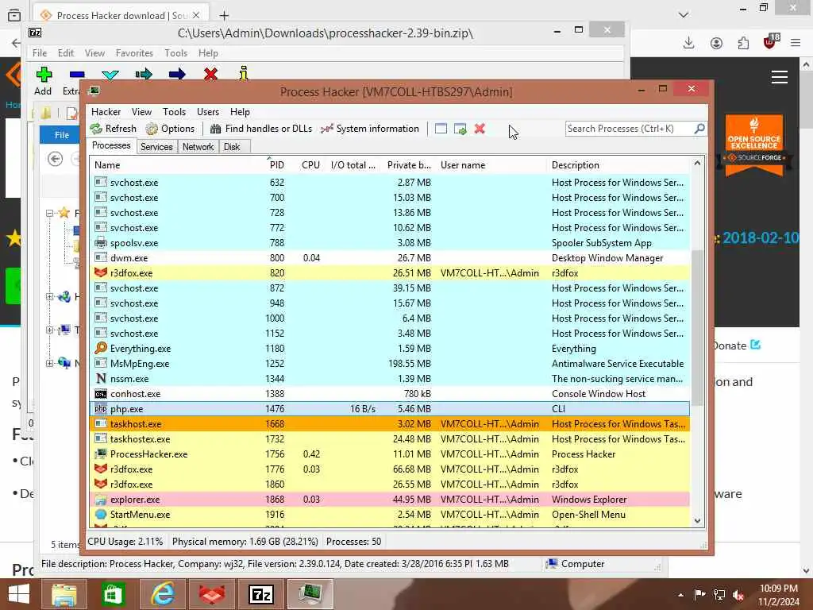813x610 pixels.
Task: Open the View menu in Process Hacker
Action: [141, 112]
